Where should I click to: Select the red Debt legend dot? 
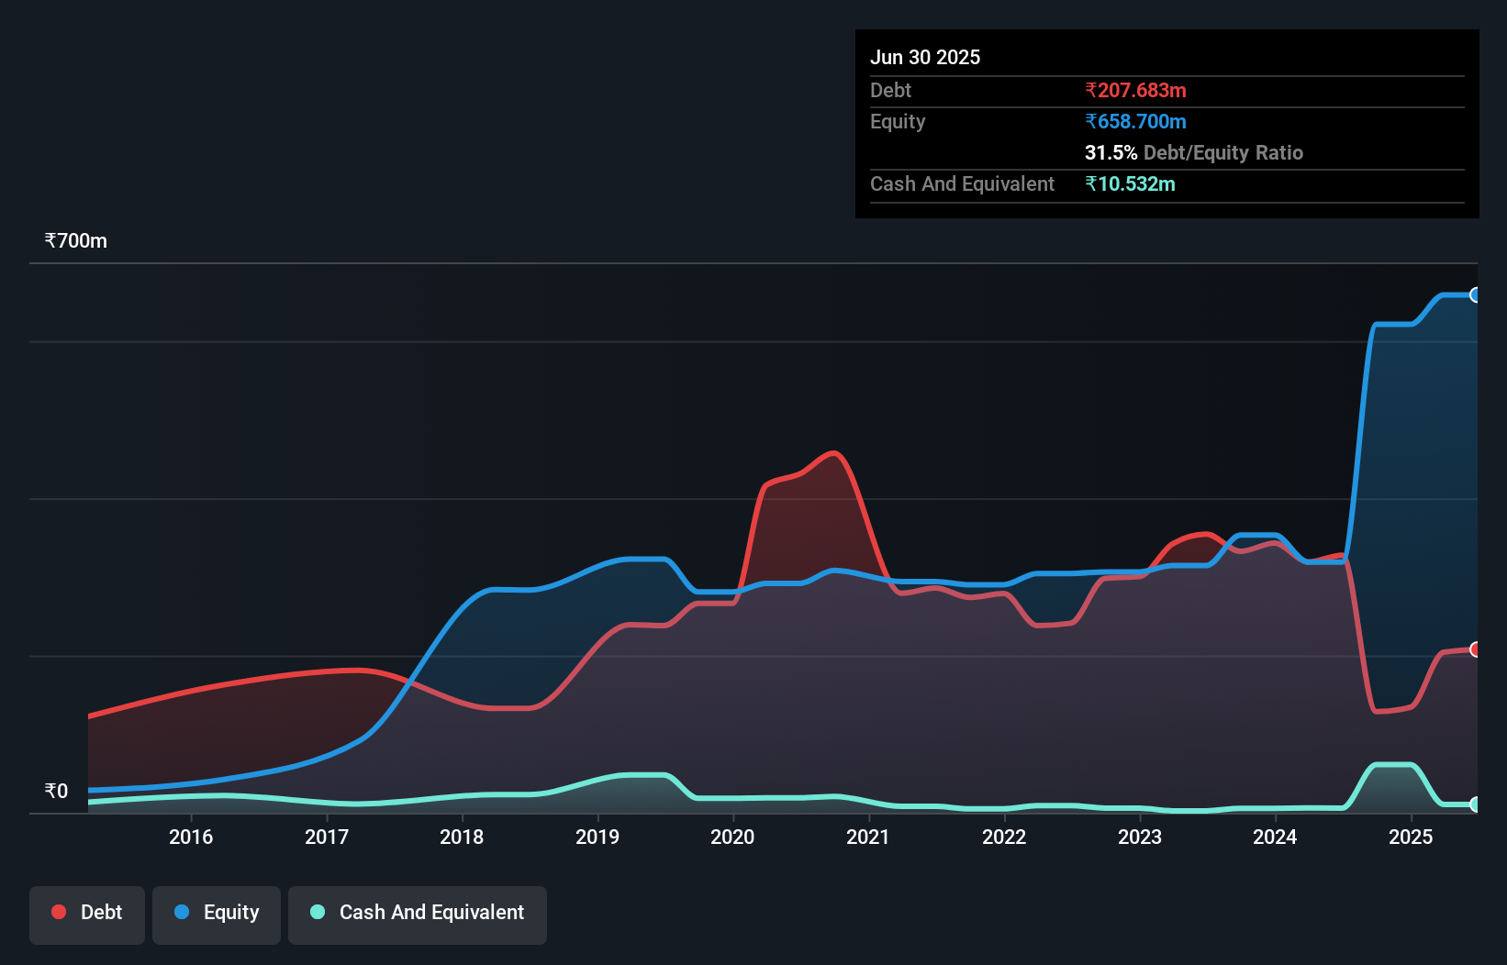[x=58, y=912]
